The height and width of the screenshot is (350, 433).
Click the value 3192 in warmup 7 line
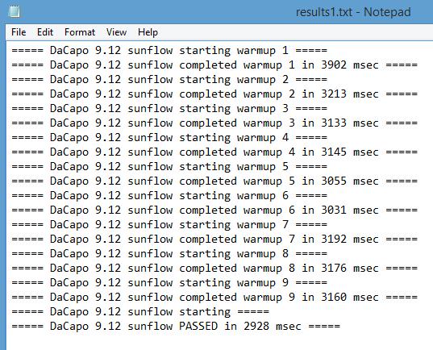click(334, 239)
